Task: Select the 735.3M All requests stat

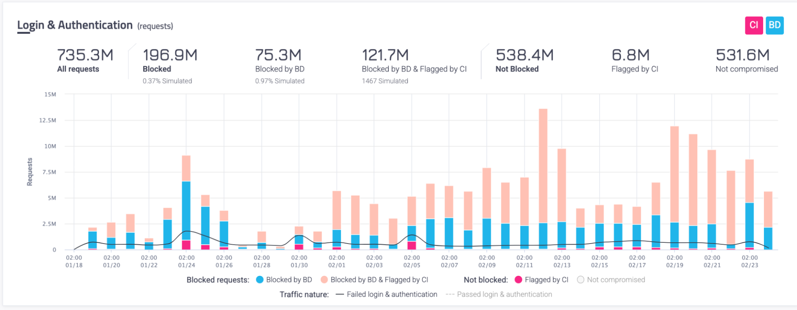Action: (x=85, y=60)
